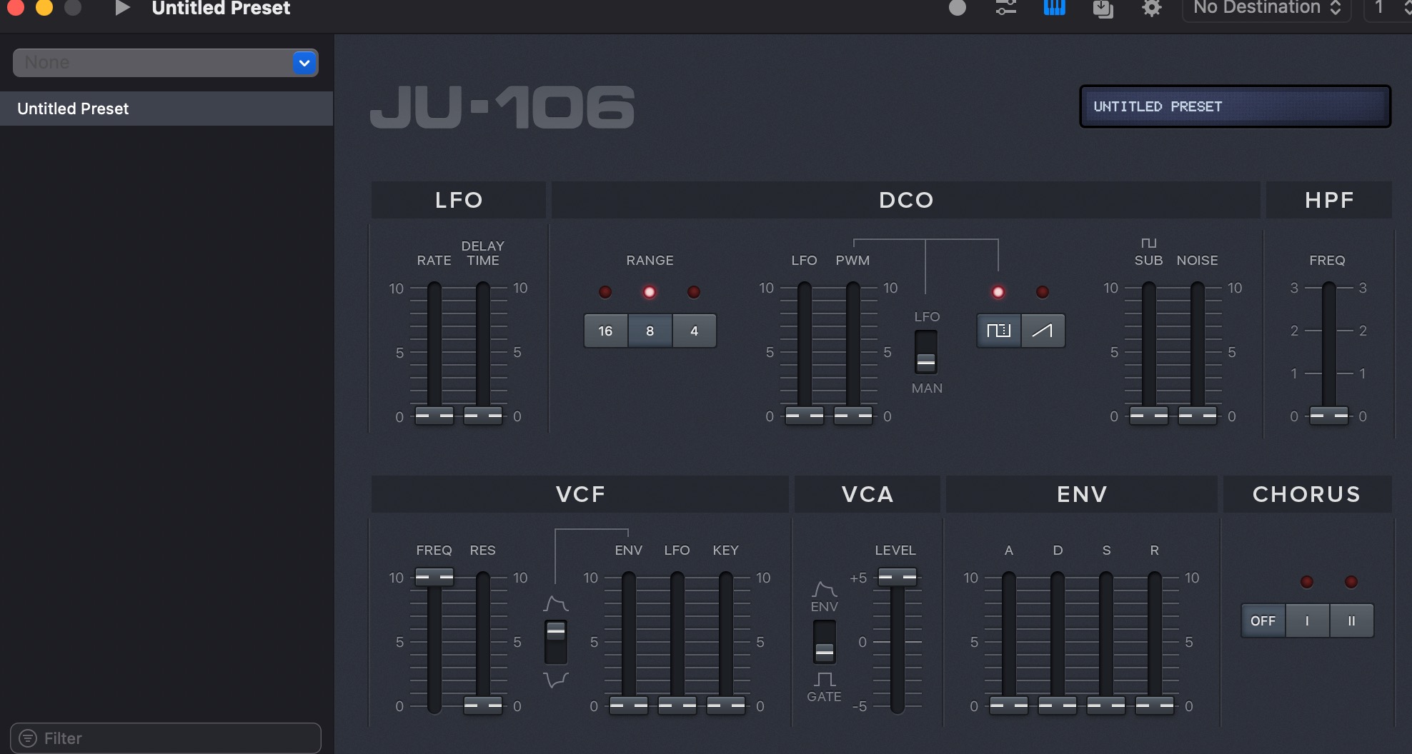
Task: Click the VCF ENV slider handle
Action: coord(629,705)
